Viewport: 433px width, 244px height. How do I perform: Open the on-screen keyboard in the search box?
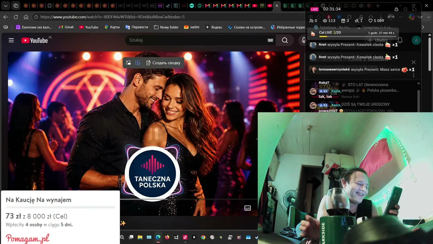270,40
